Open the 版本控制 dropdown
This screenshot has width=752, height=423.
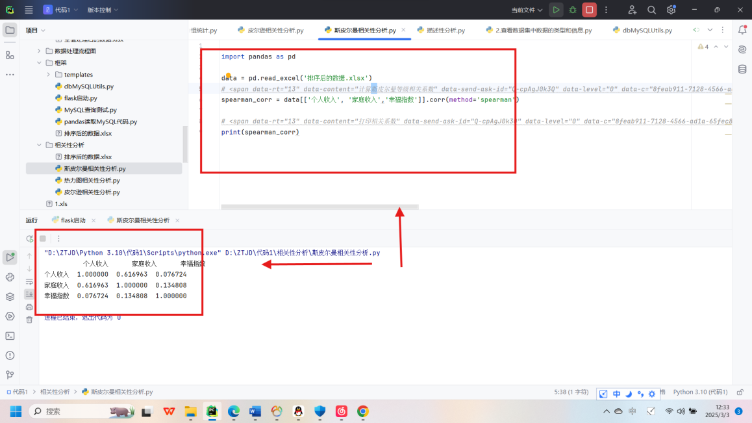click(x=102, y=10)
